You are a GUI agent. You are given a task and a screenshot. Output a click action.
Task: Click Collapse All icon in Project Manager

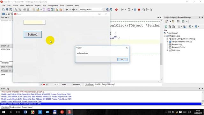173,27
